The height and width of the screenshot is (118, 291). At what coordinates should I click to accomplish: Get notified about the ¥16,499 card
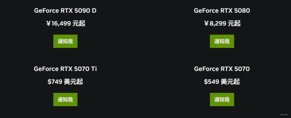[65, 41]
